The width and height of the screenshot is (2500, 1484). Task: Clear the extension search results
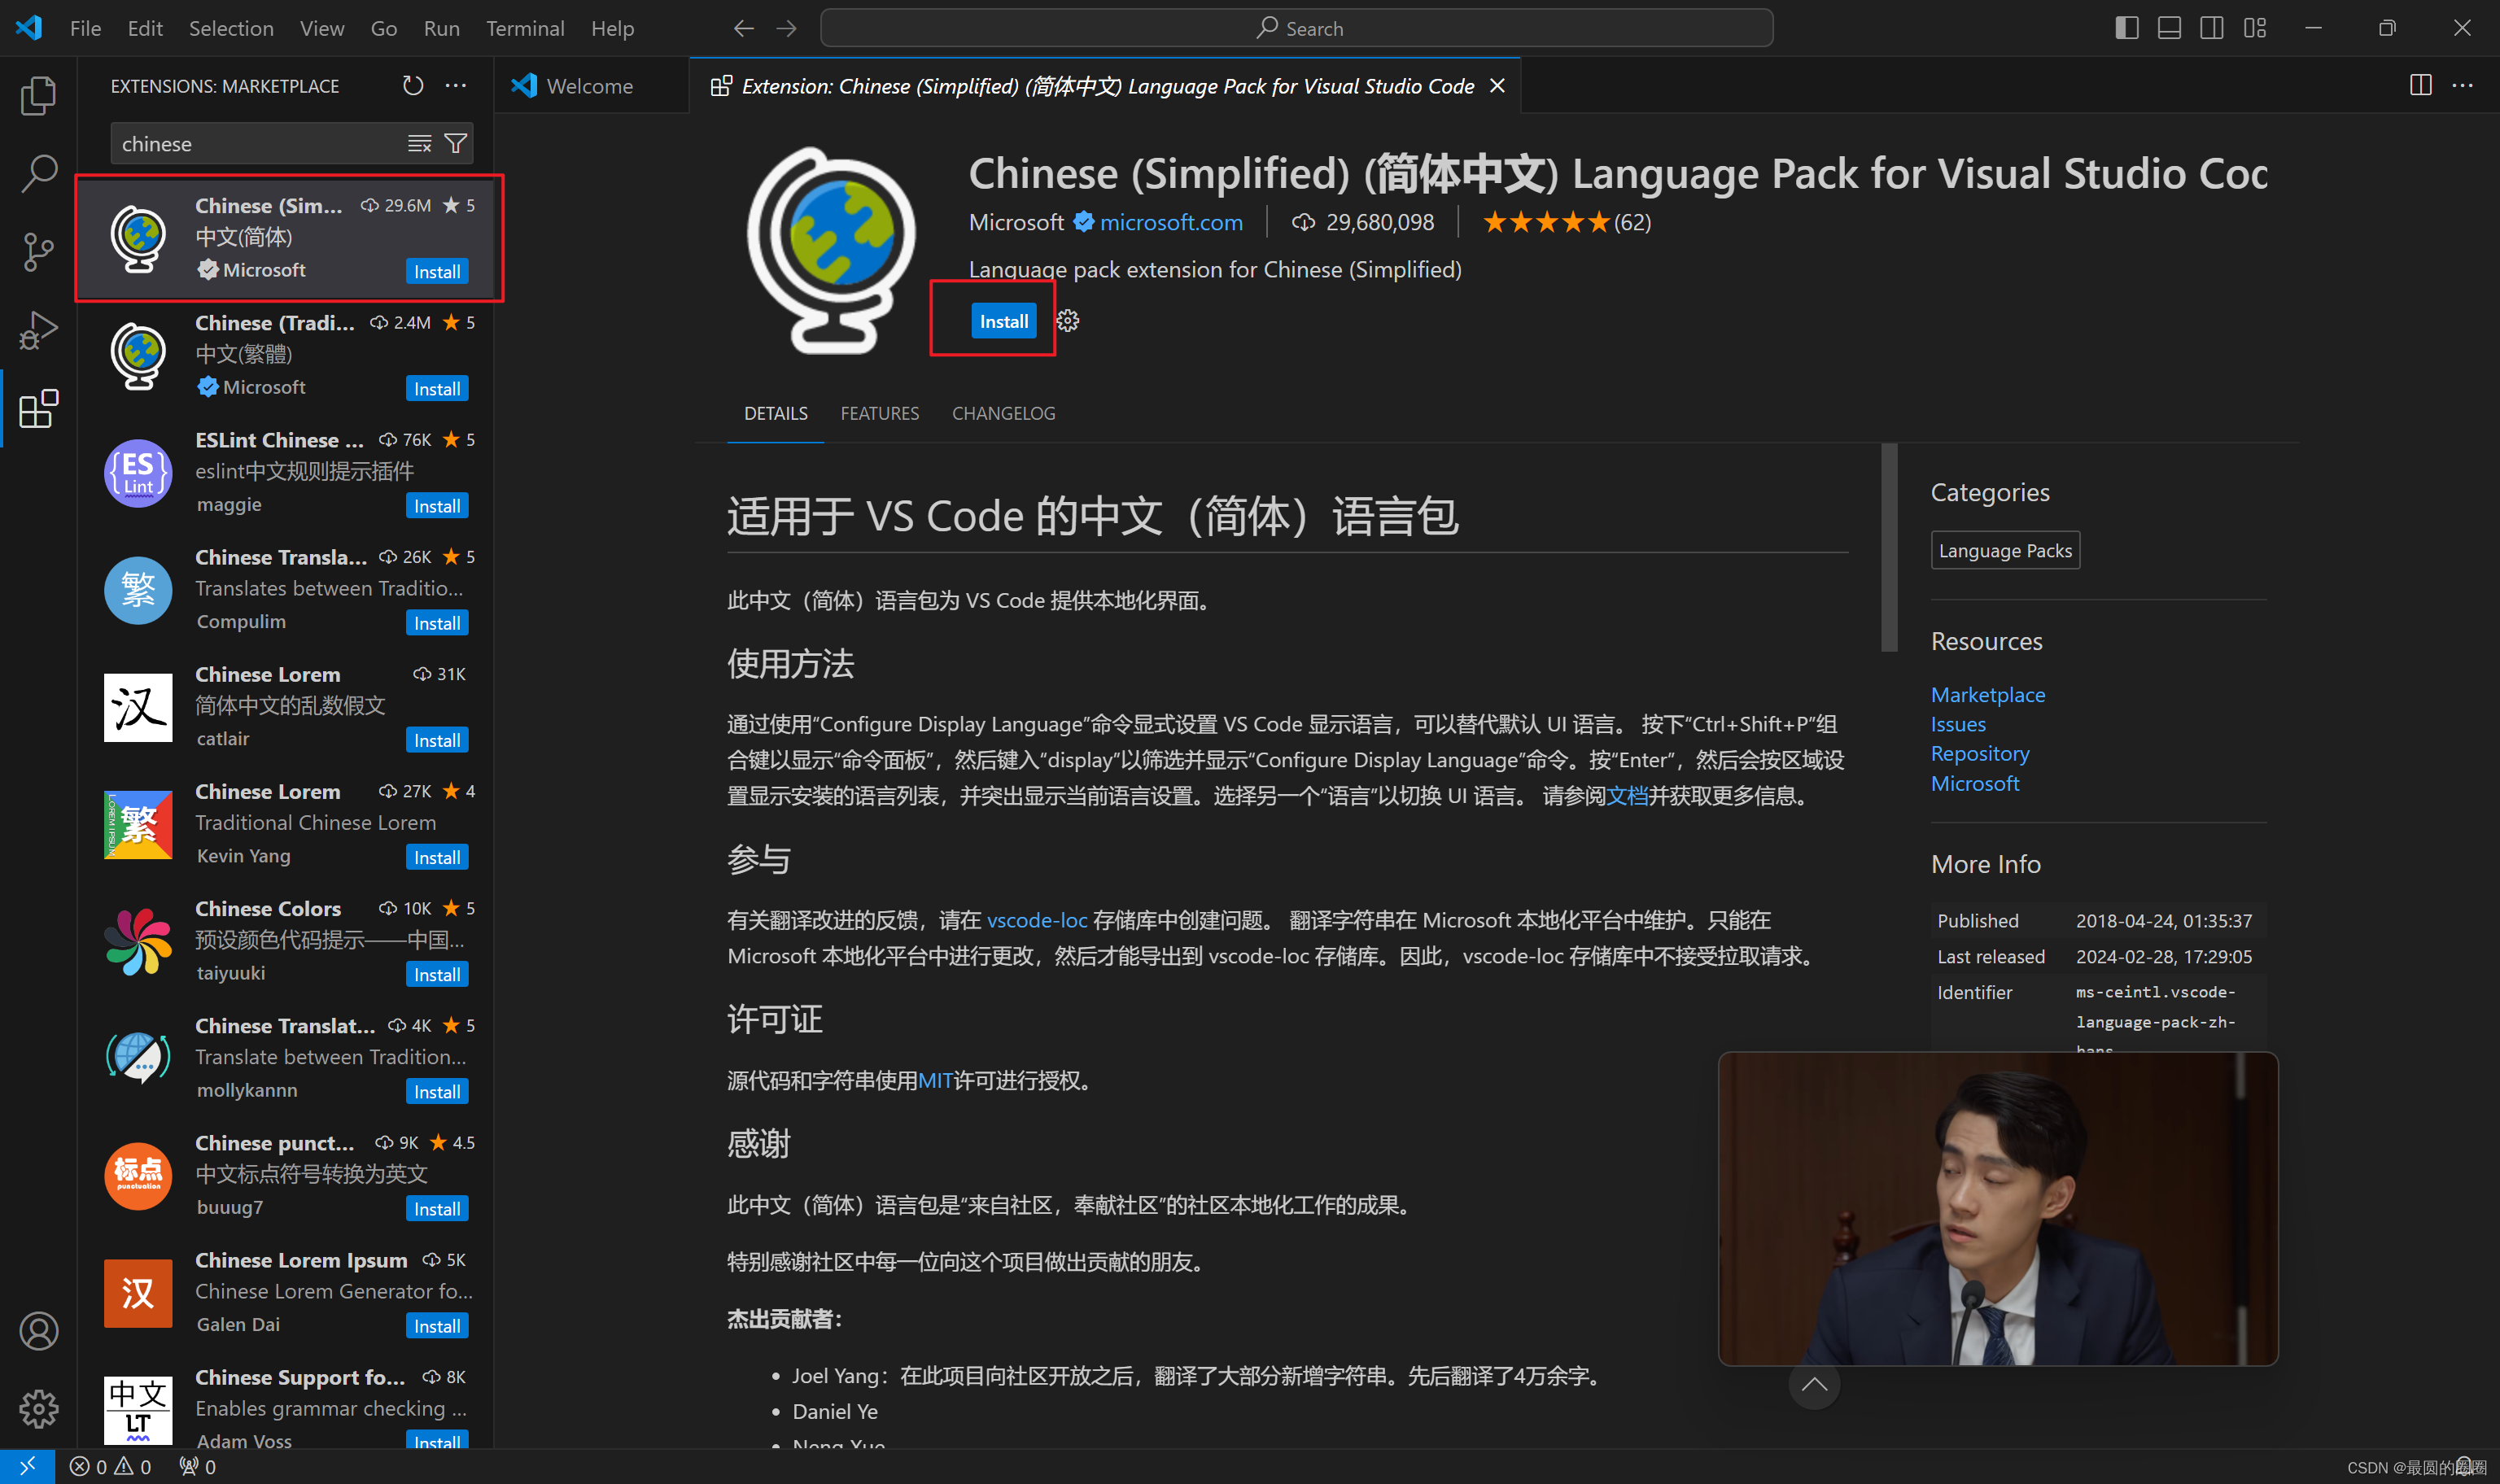[418, 143]
